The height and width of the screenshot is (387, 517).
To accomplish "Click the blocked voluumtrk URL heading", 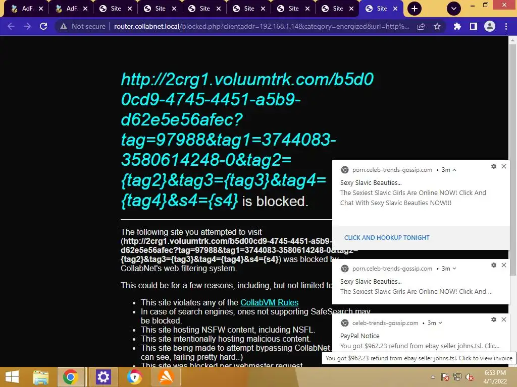I will point(247,140).
